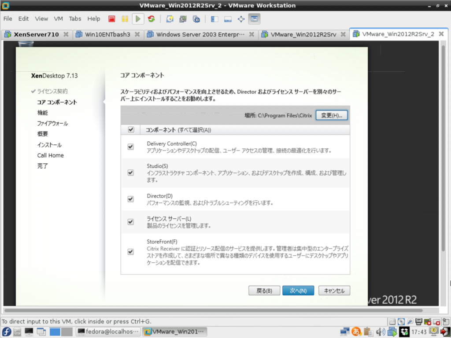451x338 pixels.
Task: Select the blue workspace switcher pane
Action: point(55,332)
